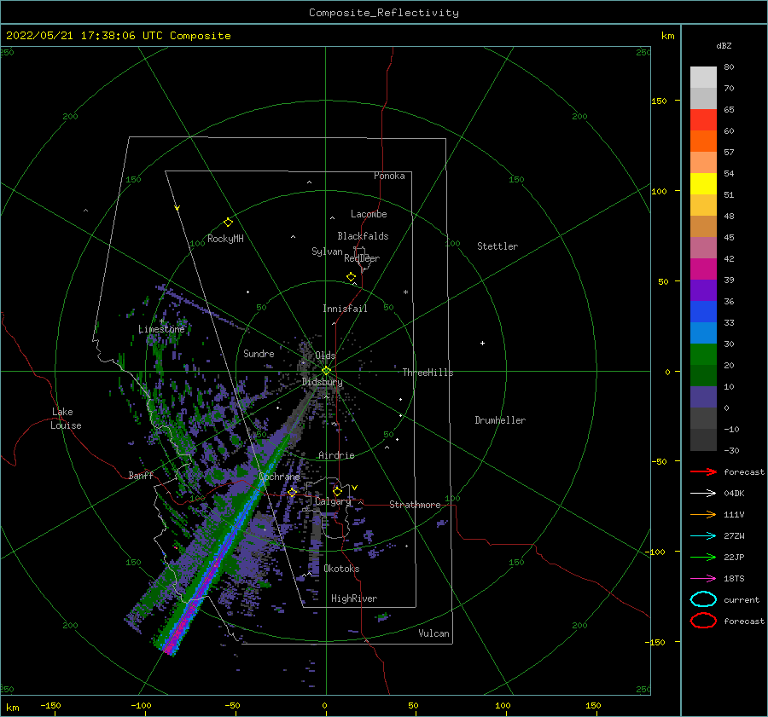The height and width of the screenshot is (717, 768).
Task: Click the white plus marker east of ThreeHills
Action: click(x=482, y=343)
